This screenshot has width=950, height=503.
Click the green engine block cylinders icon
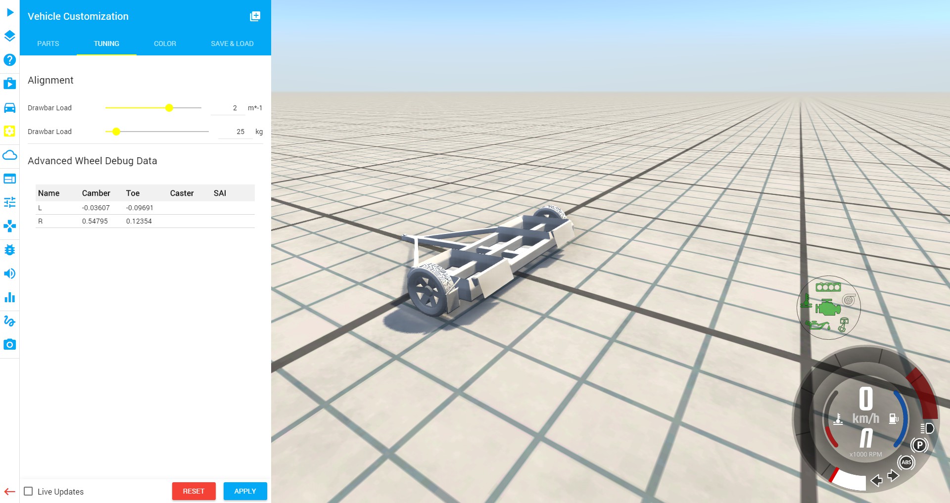[x=828, y=287]
